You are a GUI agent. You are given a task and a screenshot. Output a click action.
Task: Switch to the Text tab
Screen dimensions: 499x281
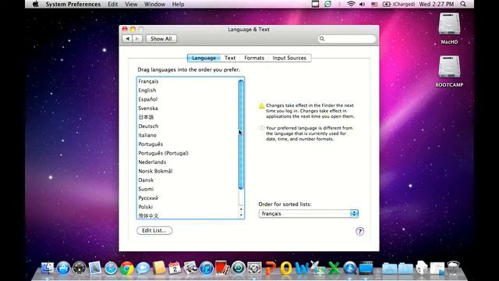[230, 58]
